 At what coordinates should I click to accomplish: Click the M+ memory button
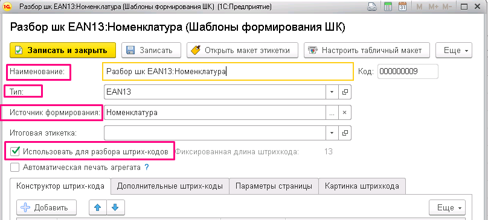[433, 7]
